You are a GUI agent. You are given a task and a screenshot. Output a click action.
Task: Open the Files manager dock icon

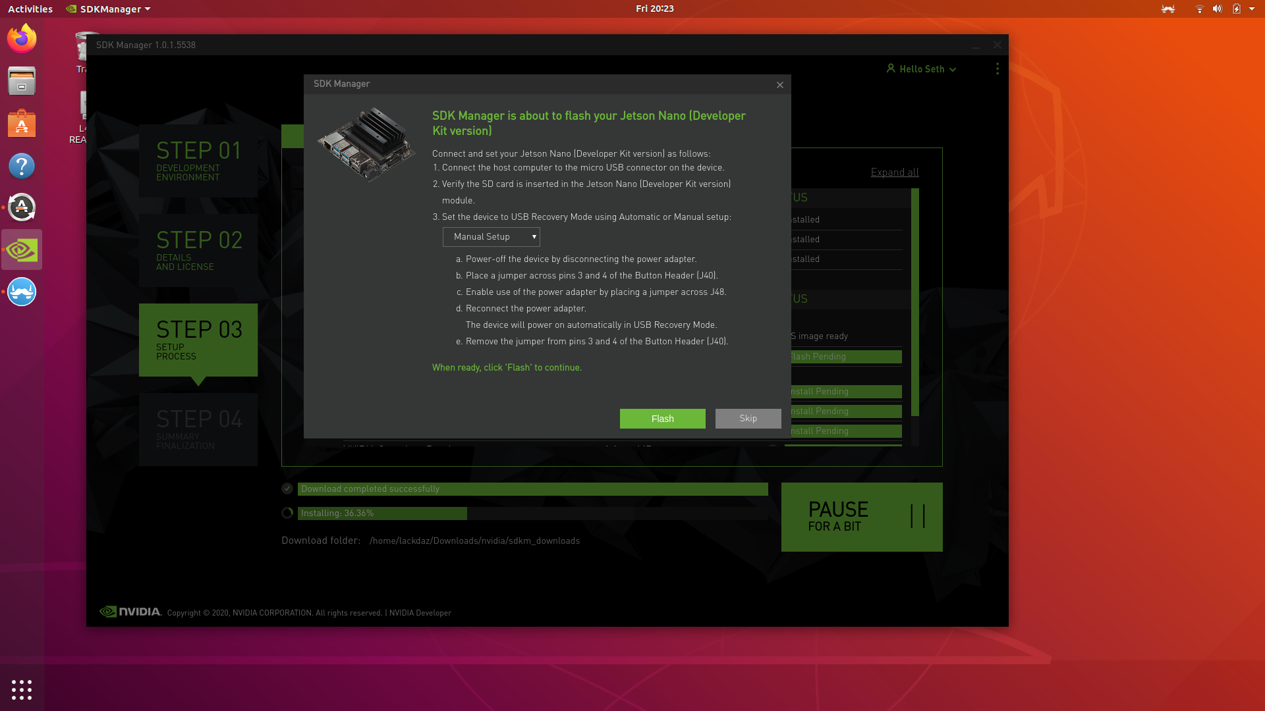pyautogui.click(x=22, y=81)
